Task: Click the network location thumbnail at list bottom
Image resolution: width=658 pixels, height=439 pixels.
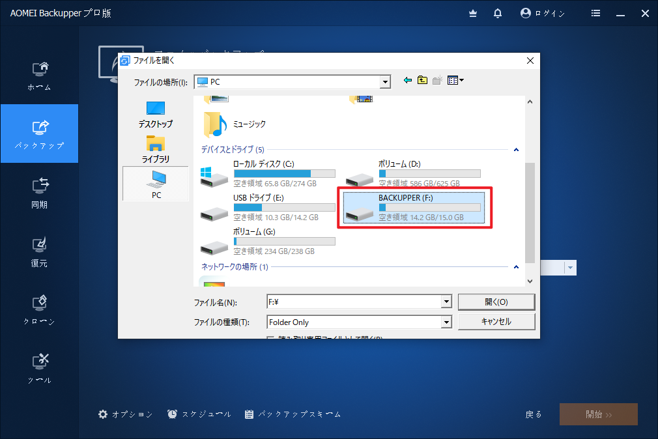Action: point(214,283)
